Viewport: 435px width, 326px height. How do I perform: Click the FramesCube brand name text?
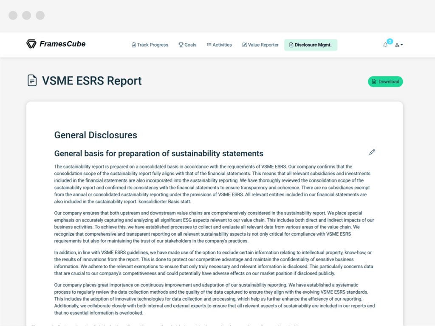(62, 44)
